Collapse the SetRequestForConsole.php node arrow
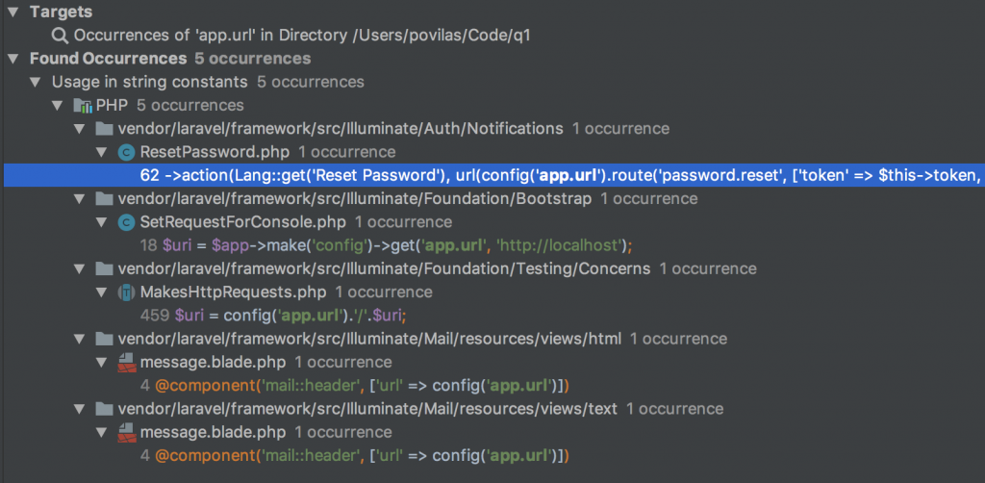Viewport: 985px width, 483px height. 102,222
